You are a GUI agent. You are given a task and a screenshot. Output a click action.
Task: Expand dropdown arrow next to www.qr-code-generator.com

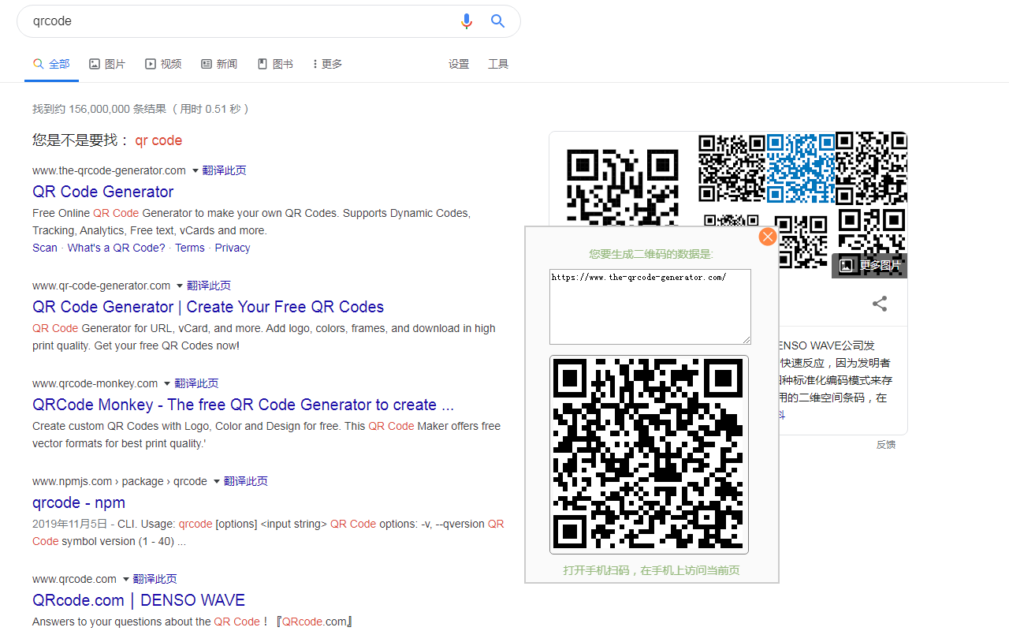pyautogui.click(x=180, y=286)
